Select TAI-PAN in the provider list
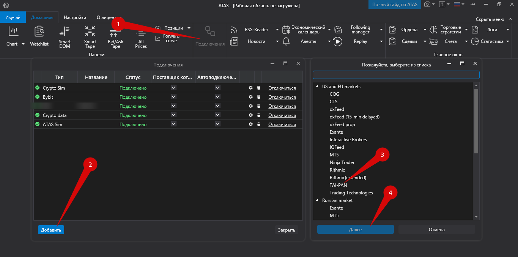The height and width of the screenshot is (257, 518). (338, 185)
